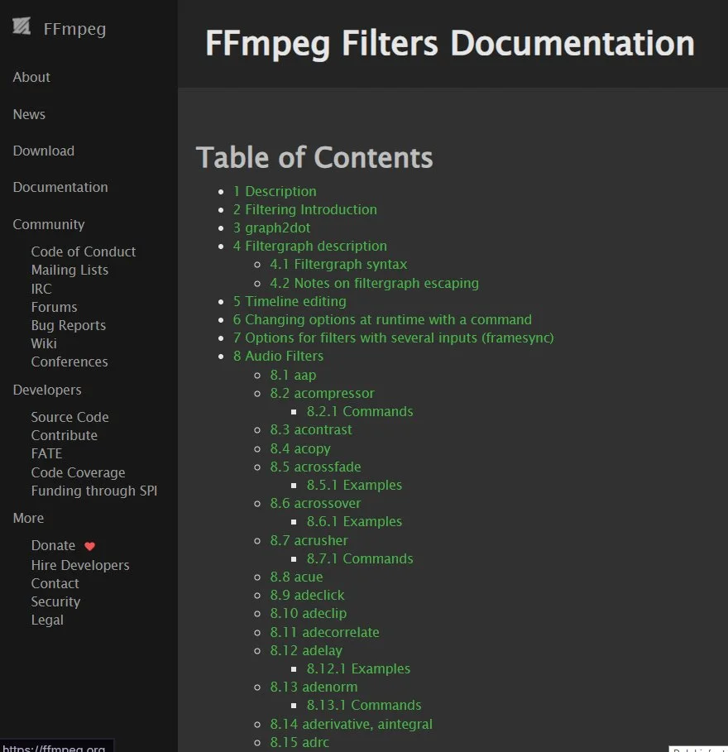The image size is (728, 752).
Task: Jump to 4 Filtergraph description
Action: tap(309, 246)
